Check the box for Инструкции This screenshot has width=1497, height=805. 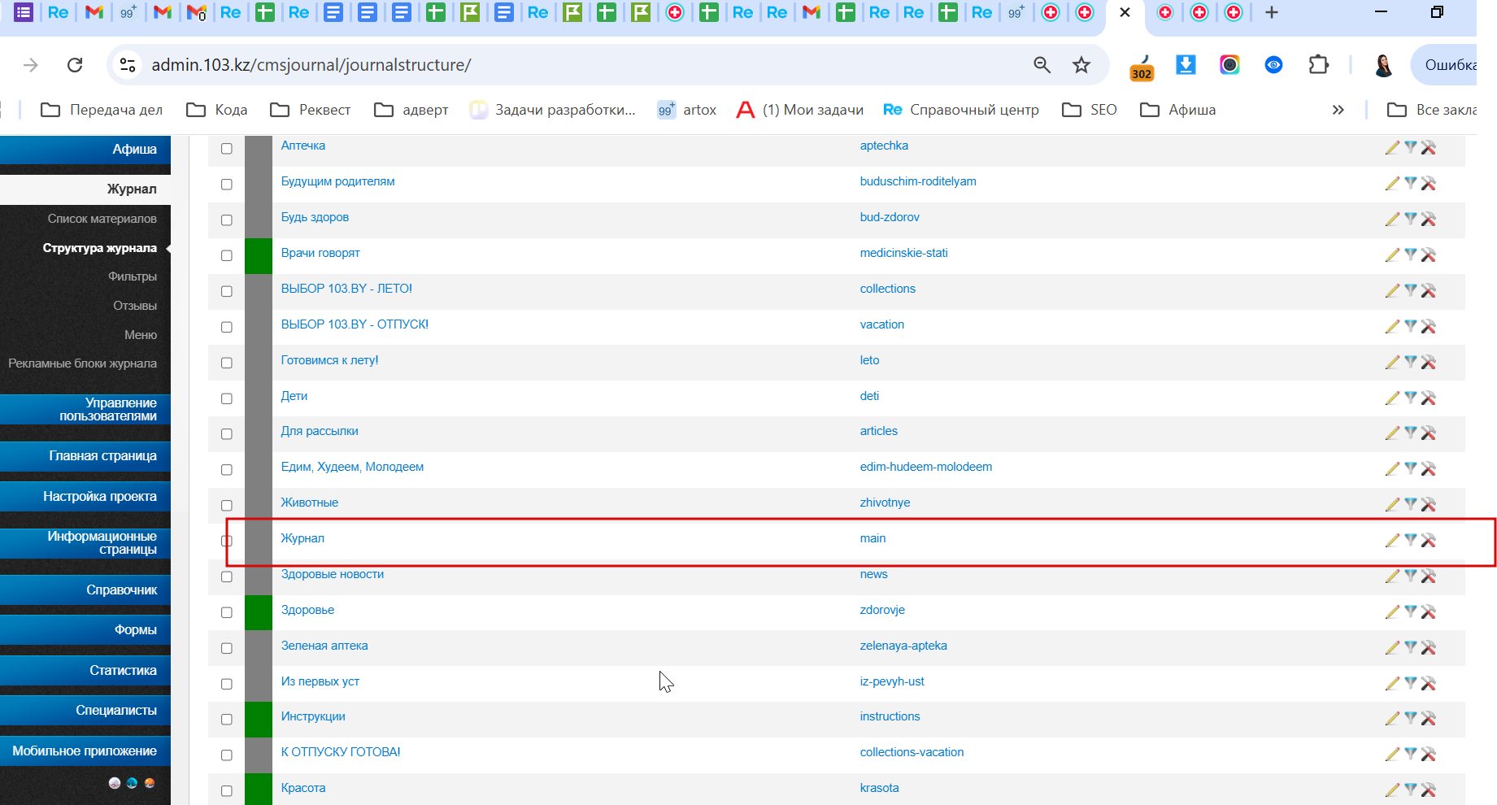click(227, 720)
